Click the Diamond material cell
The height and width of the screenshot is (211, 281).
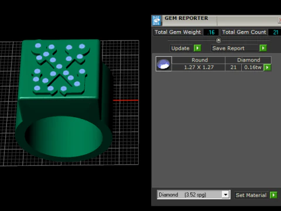(248, 60)
